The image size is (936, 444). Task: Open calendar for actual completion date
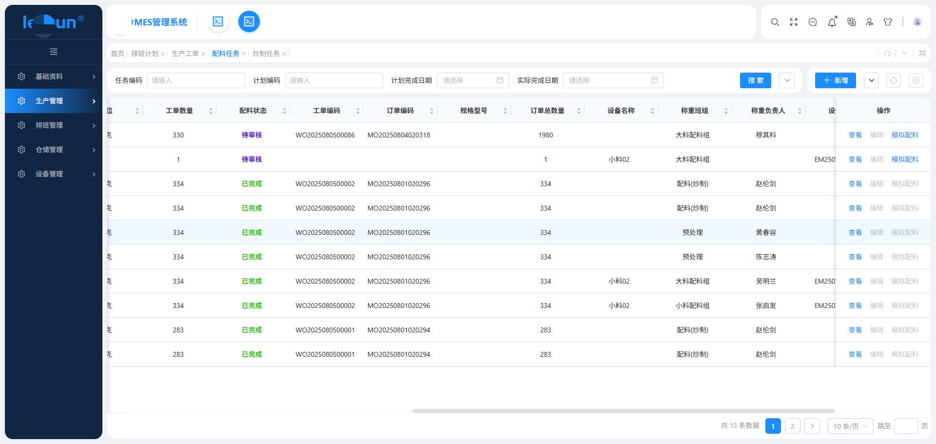[655, 80]
